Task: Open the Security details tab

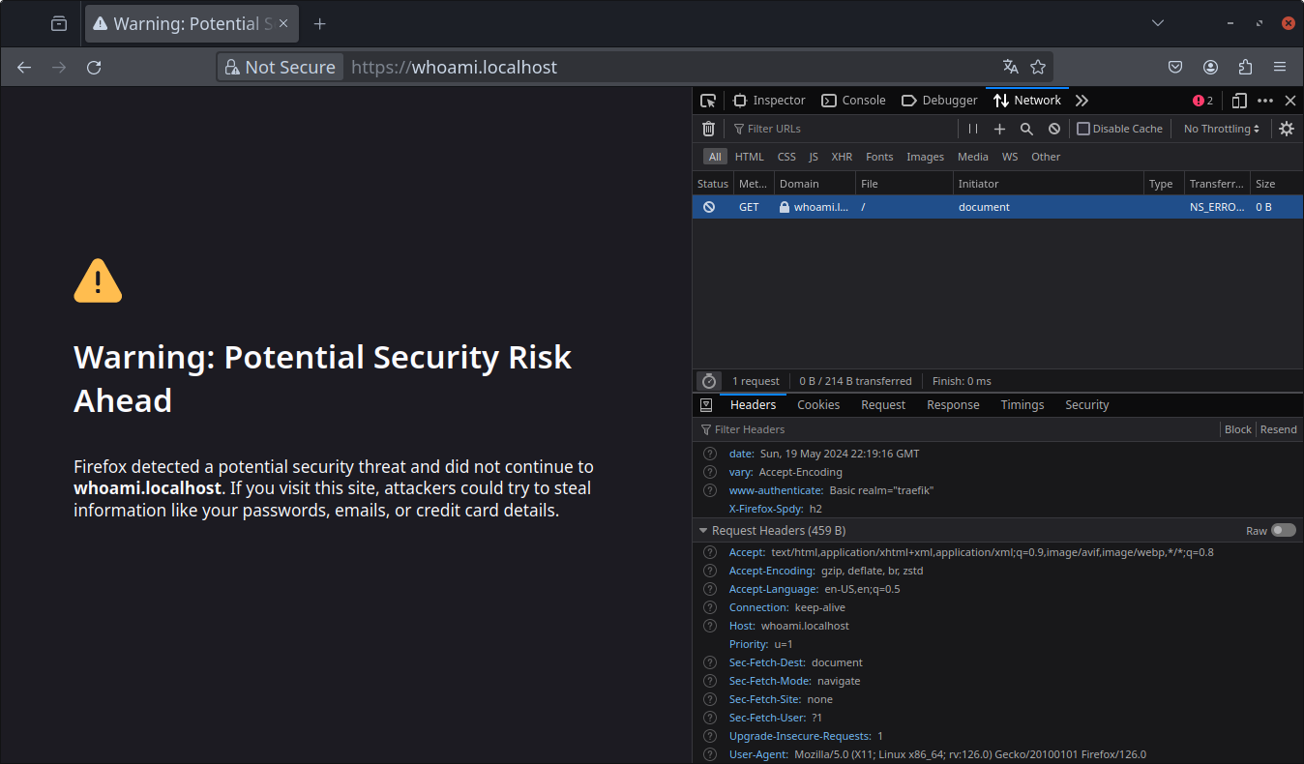Action: 1086,405
